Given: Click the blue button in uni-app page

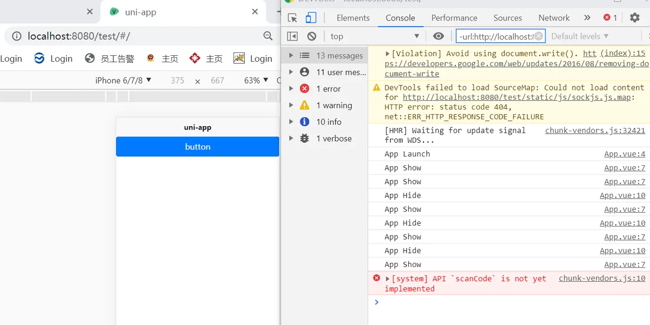Looking at the screenshot, I should point(197,147).
